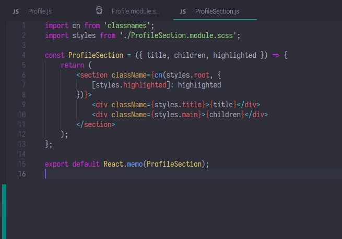The width and height of the screenshot is (342, 239).
Task: Click 'root' property on line 6
Action: [x=202, y=75]
